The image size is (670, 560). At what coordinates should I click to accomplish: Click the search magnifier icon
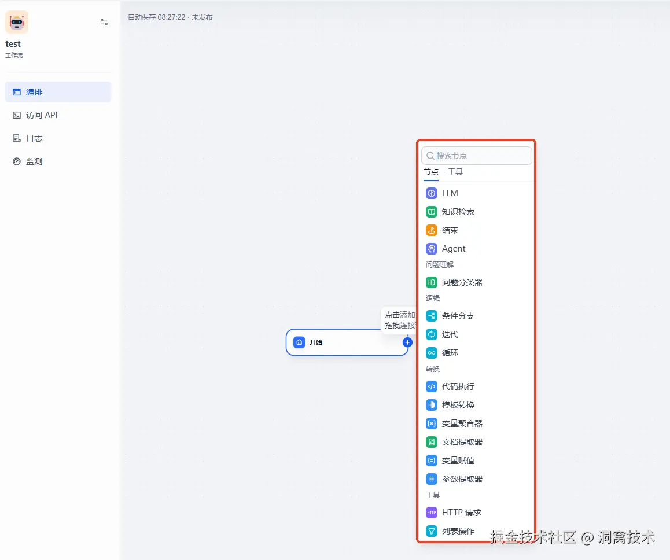point(430,156)
